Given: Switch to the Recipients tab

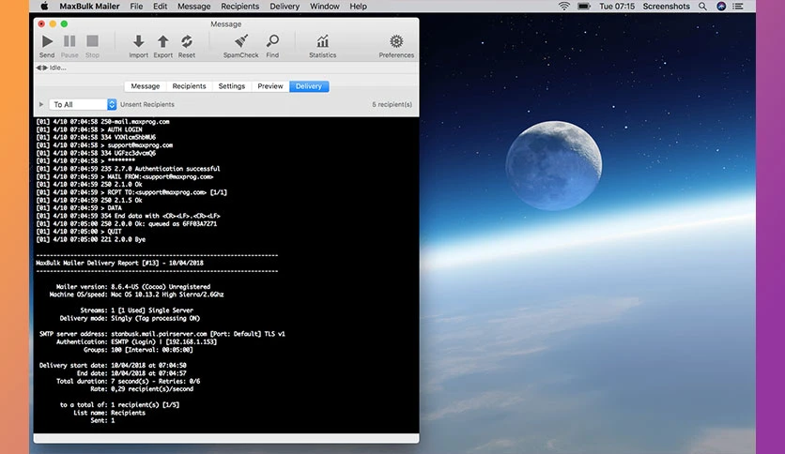Looking at the screenshot, I should point(190,86).
